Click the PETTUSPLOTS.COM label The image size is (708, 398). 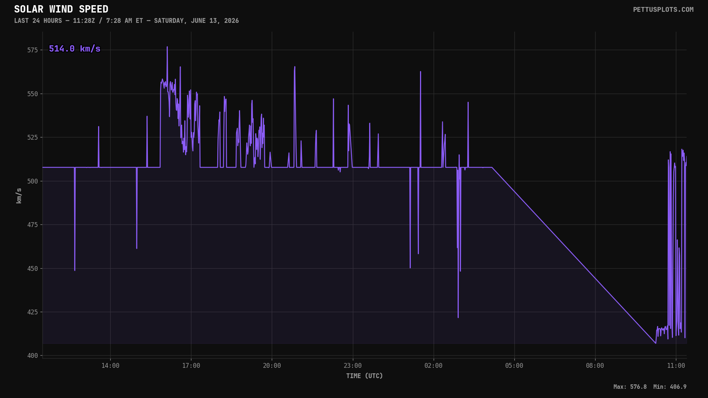pos(663,10)
